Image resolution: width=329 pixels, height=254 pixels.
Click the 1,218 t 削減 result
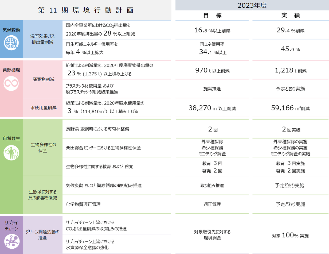291,71
